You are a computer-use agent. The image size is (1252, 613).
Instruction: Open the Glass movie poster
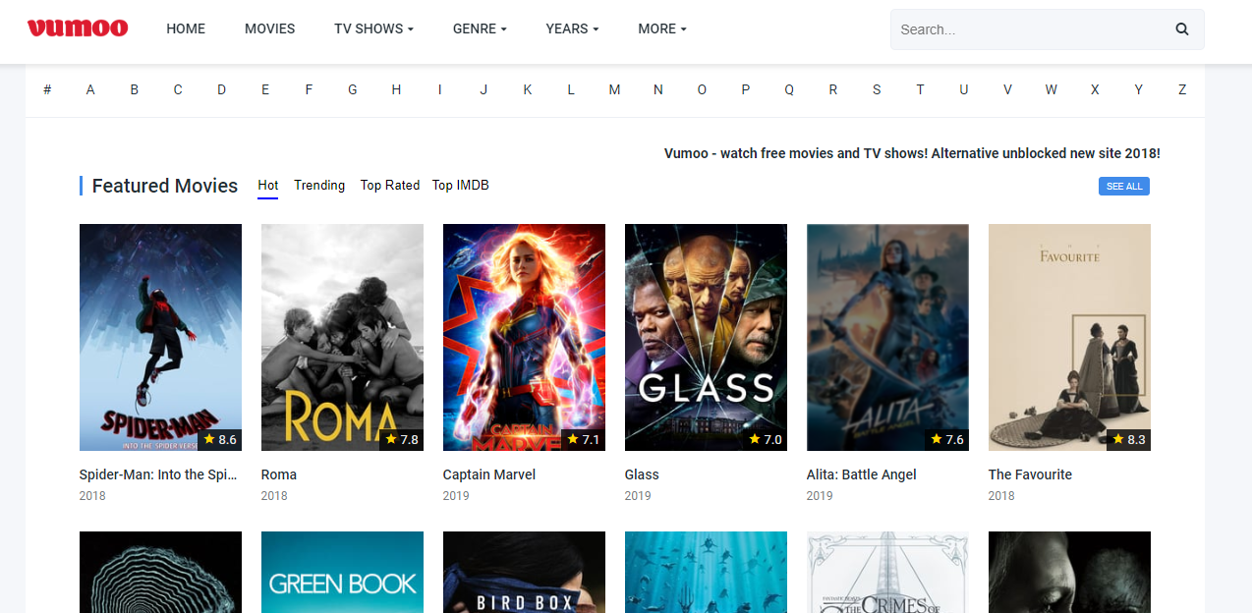pos(706,337)
